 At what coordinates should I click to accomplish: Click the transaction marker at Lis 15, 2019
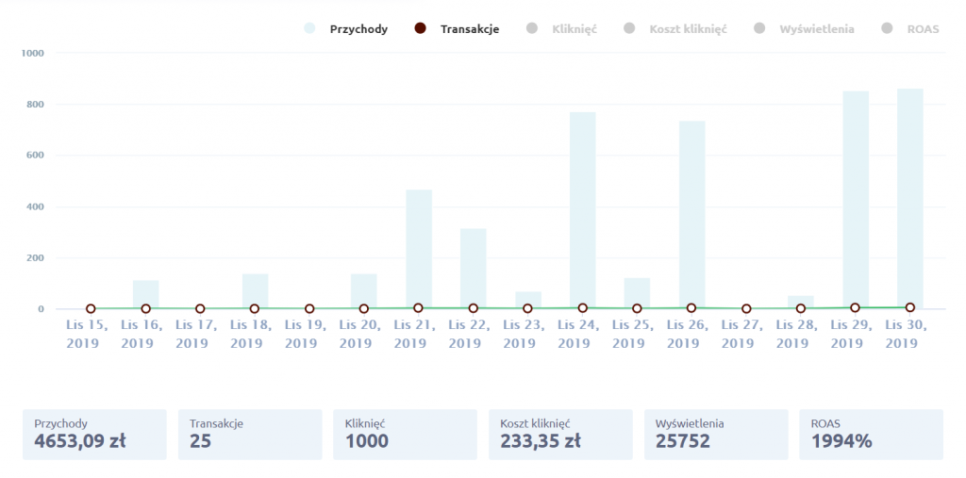(91, 308)
